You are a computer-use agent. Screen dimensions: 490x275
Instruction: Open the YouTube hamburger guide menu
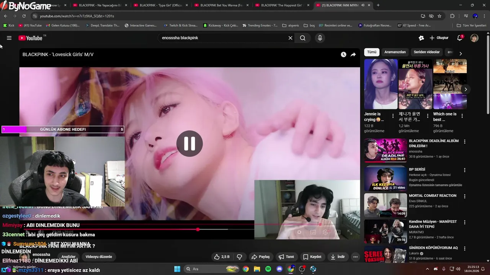(9, 38)
